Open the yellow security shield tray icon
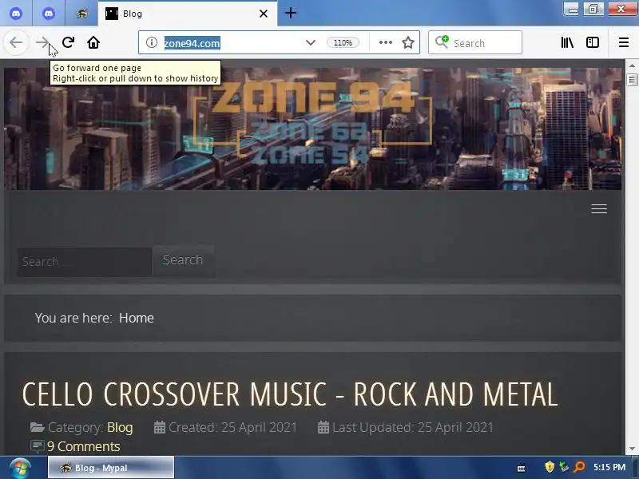 click(550, 467)
